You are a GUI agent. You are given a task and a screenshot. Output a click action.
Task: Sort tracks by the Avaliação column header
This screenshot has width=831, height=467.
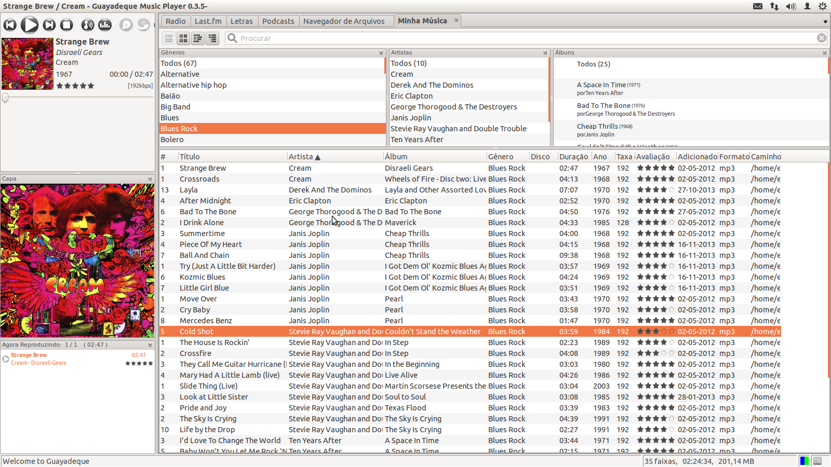click(655, 157)
